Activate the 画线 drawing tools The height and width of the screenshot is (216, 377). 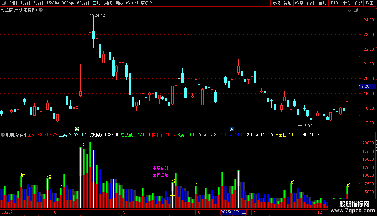tap(322, 3)
